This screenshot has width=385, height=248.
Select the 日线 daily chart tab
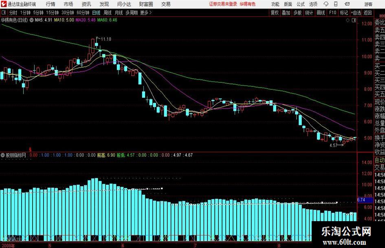[96, 13]
